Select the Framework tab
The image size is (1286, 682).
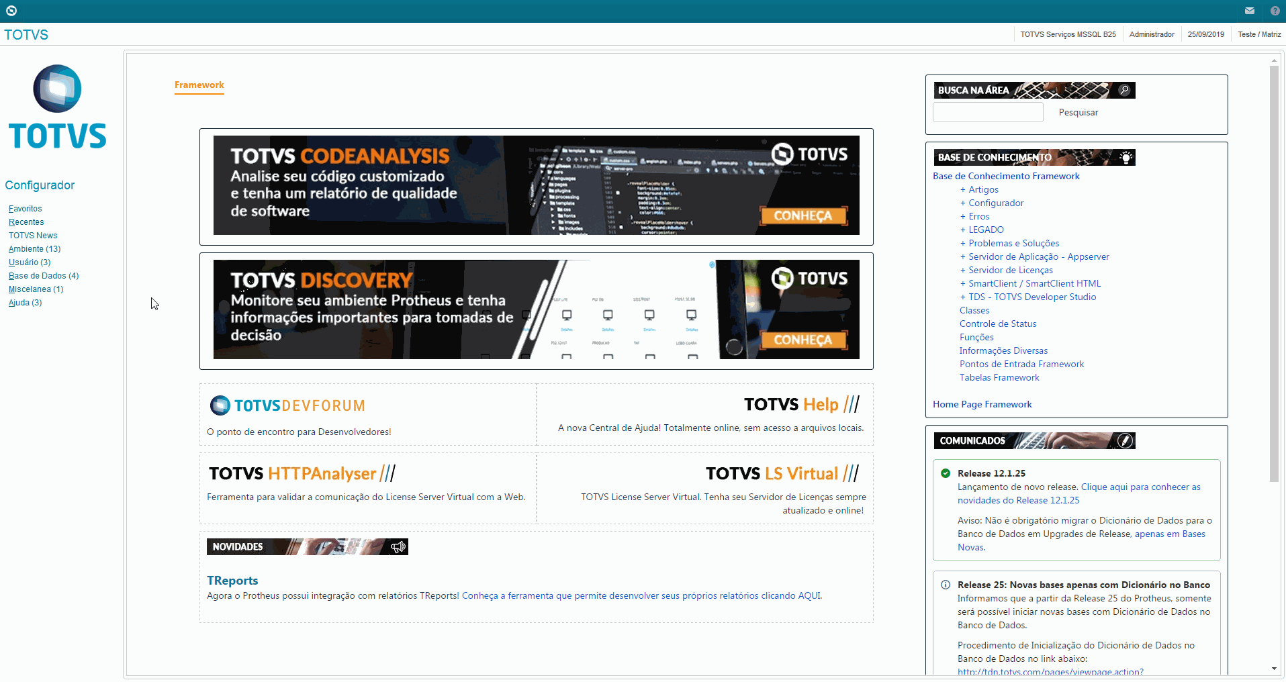click(x=199, y=85)
